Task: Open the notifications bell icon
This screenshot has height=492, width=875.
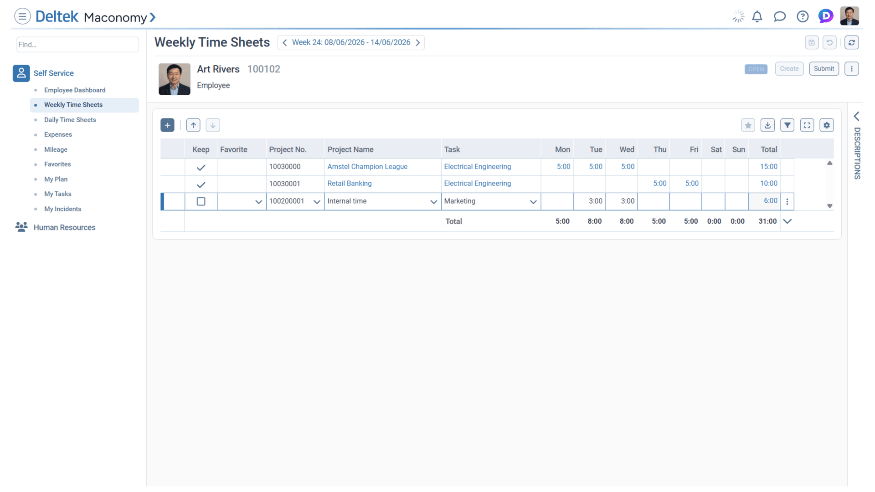Action: (757, 16)
